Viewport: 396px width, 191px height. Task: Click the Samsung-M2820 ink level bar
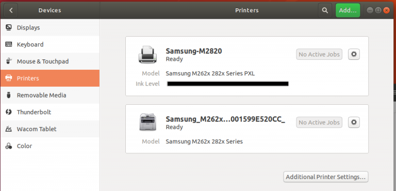(x=227, y=84)
